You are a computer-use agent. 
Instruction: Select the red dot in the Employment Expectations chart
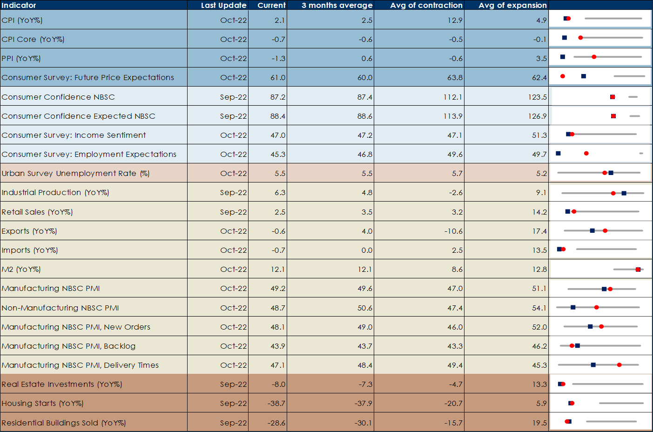[586, 153]
